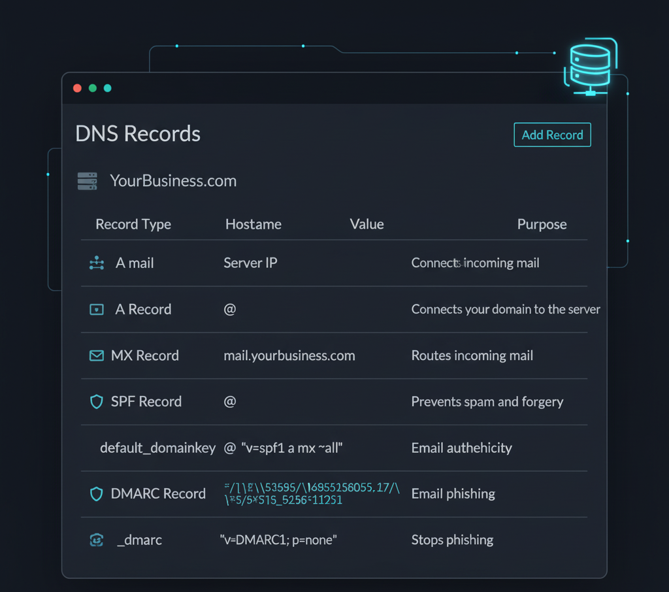
Task: Click the Add Record button
Action: click(x=552, y=135)
